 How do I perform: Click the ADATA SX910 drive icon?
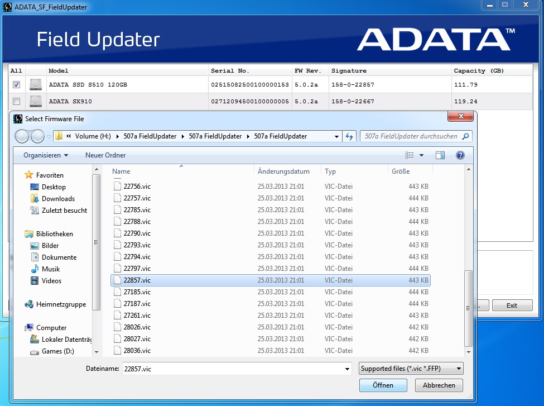point(36,102)
